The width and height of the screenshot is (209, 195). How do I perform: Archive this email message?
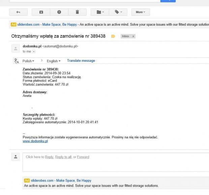coord(41,12)
